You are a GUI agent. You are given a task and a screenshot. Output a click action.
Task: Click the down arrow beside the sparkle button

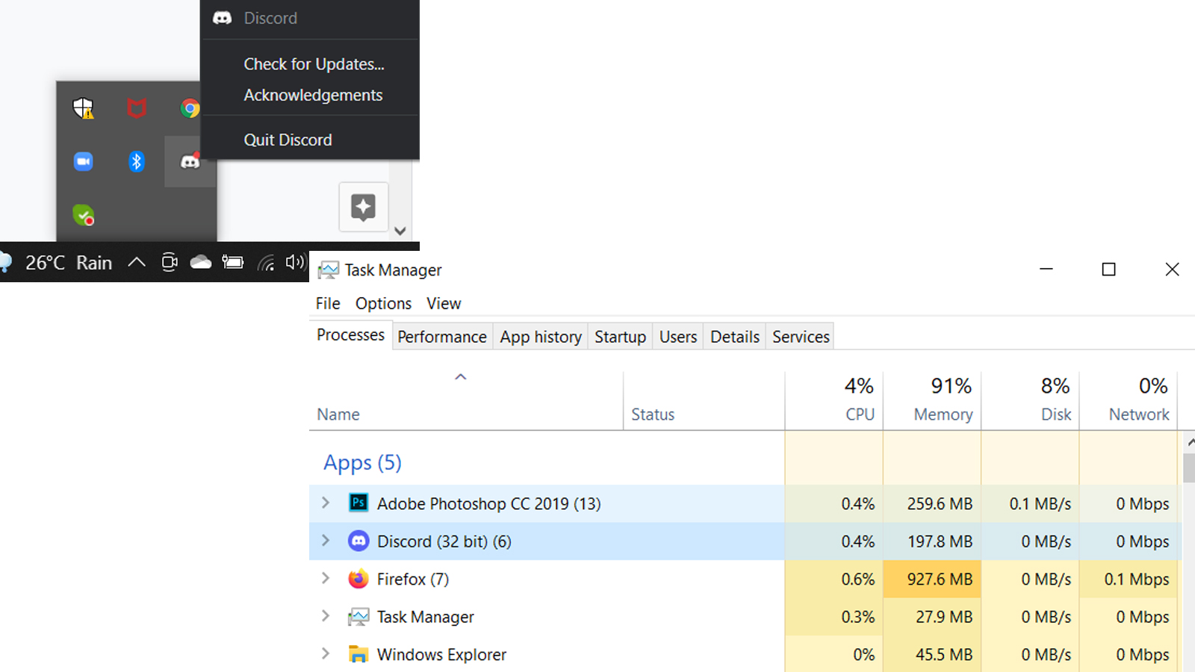pos(400,231)
